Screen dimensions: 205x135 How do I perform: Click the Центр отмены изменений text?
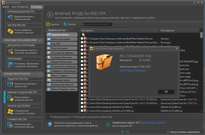tap(185, 132)
